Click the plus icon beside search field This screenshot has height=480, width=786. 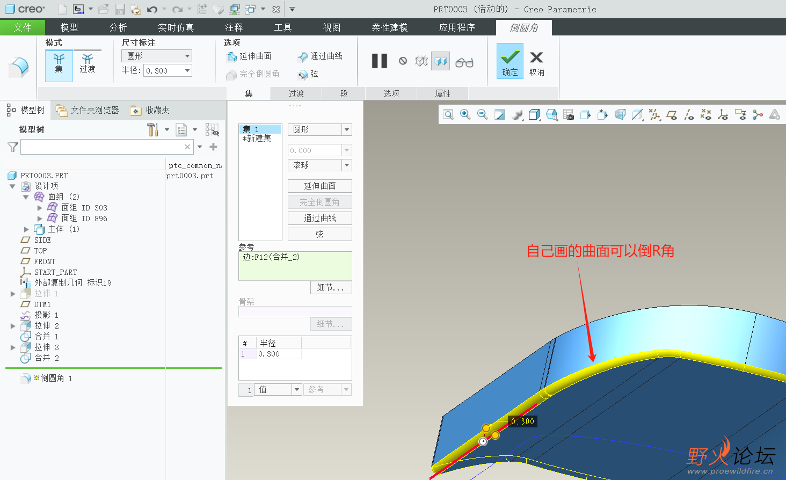(x=213, y=147)
